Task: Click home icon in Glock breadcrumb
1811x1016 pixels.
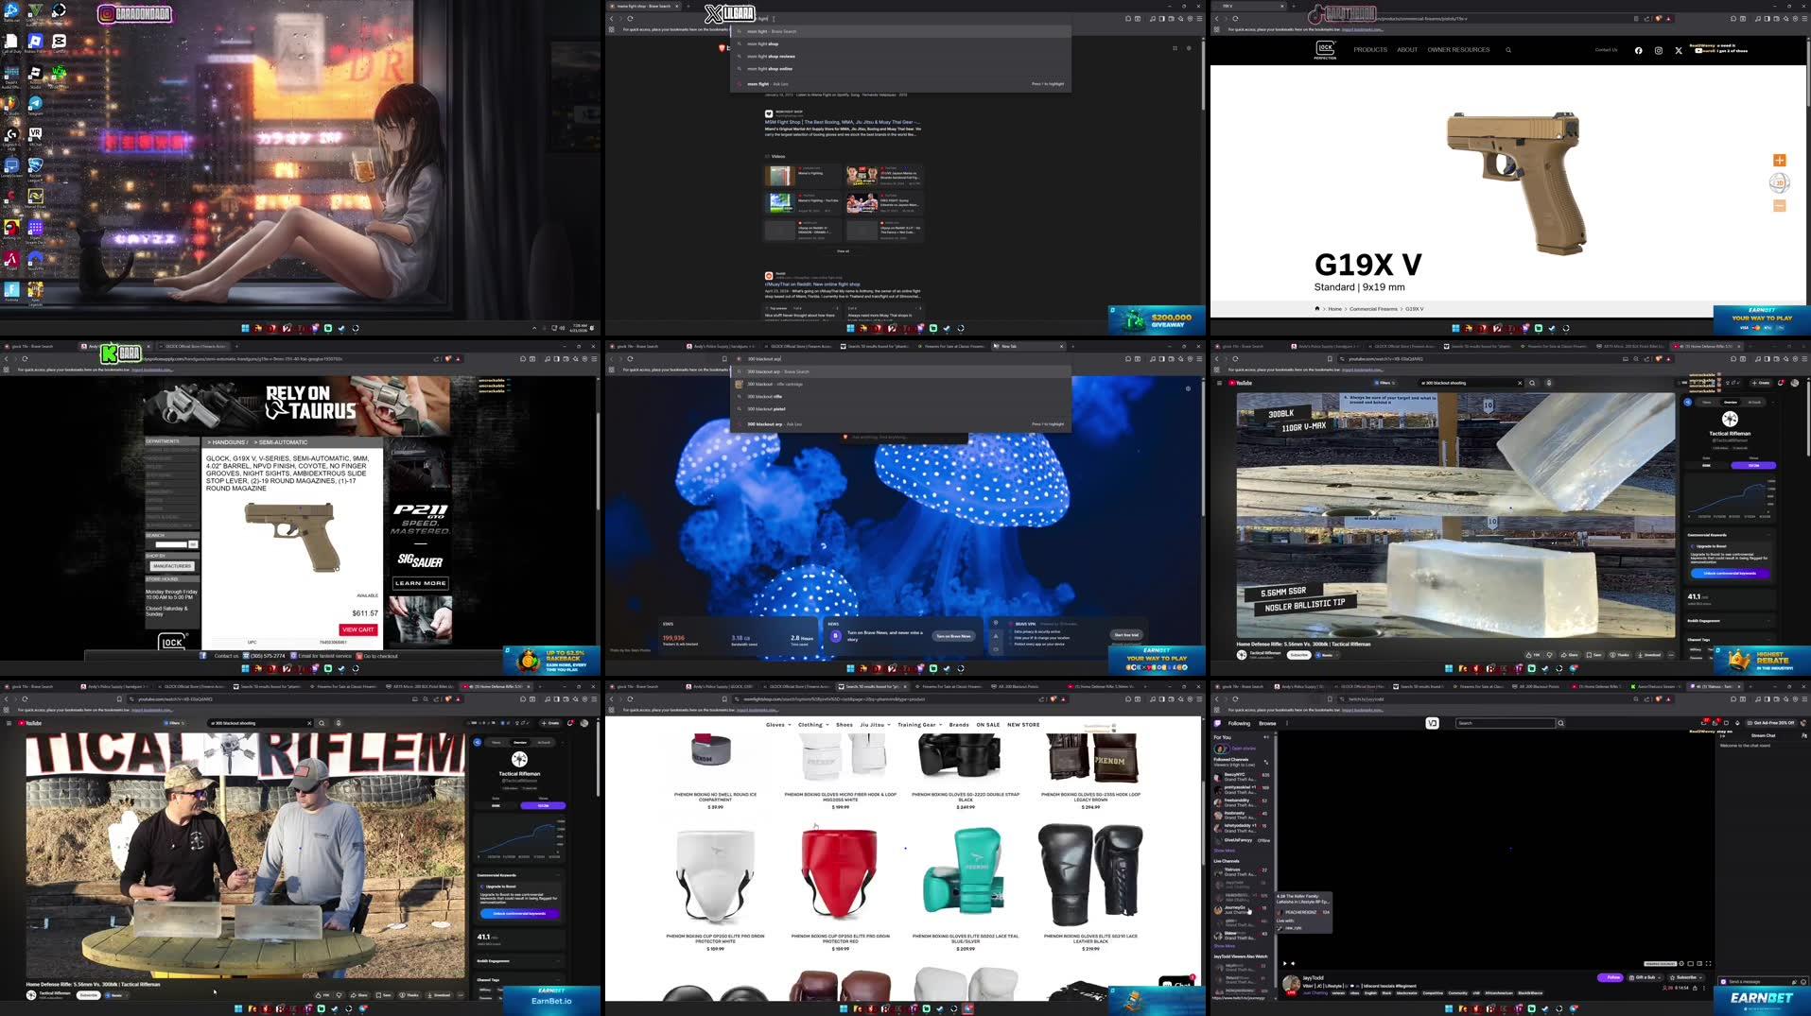Action: coord(1316,308)
